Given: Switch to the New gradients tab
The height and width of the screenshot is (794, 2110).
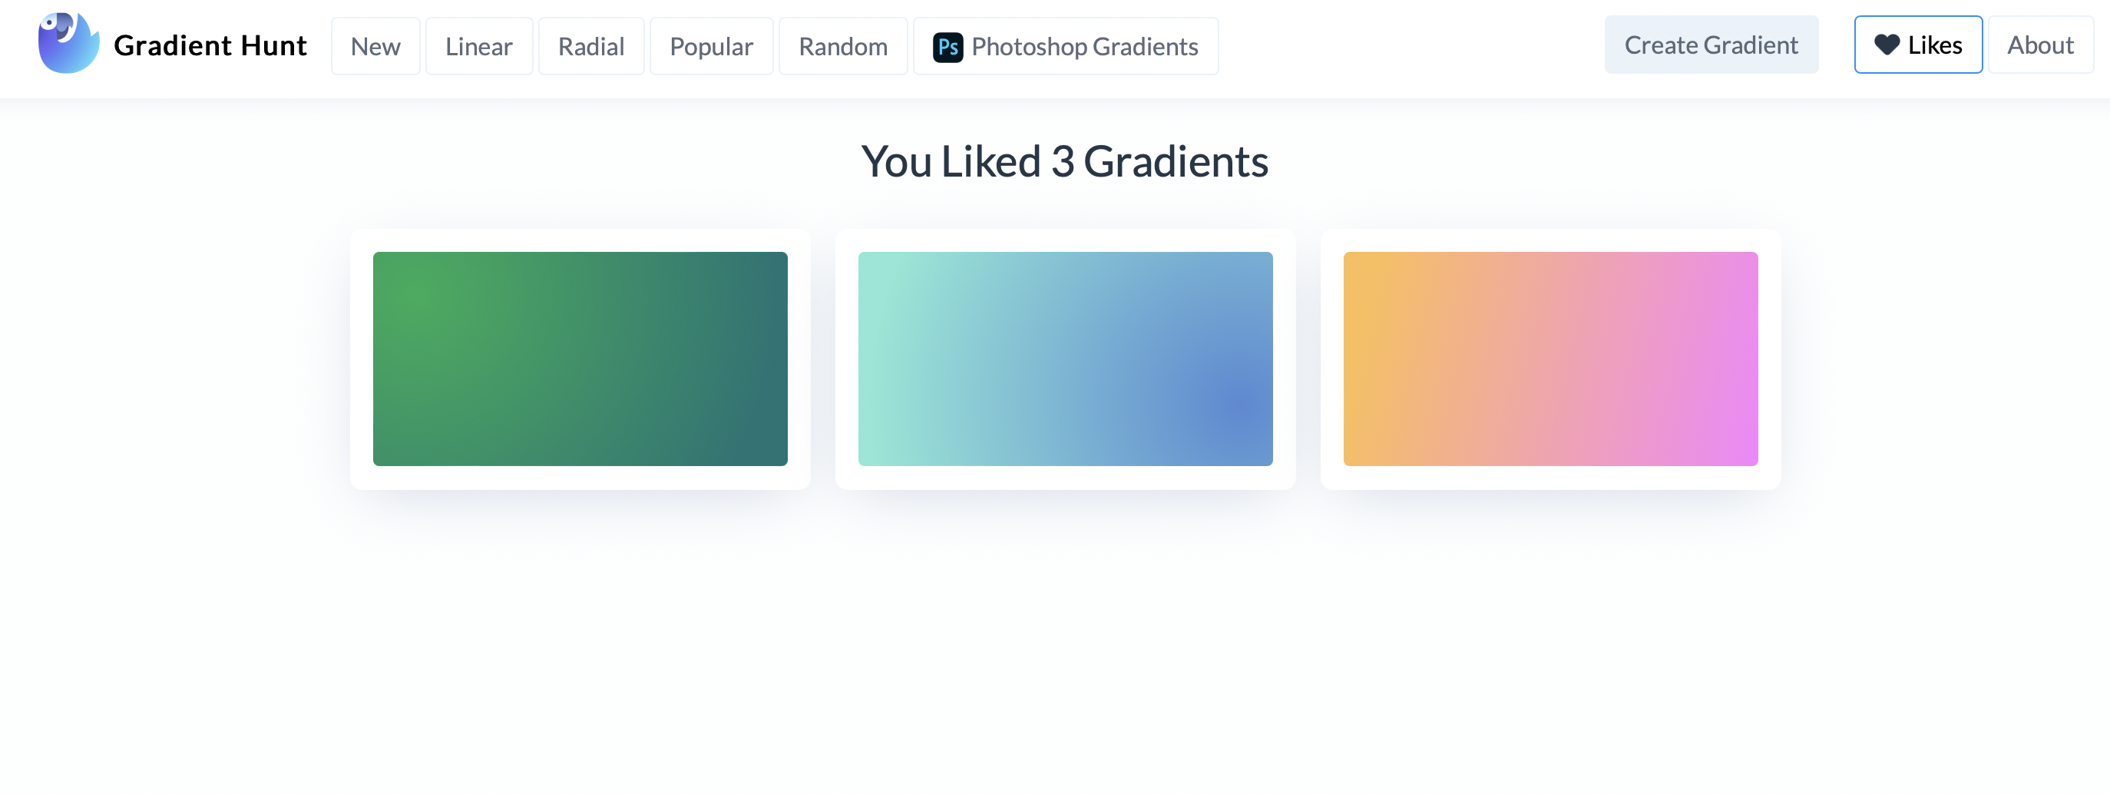Looking at the screenshot, I should (376, 46).
